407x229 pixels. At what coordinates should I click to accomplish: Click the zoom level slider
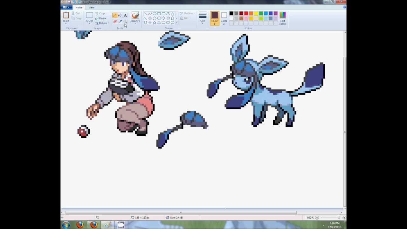[x=339, y=218]
